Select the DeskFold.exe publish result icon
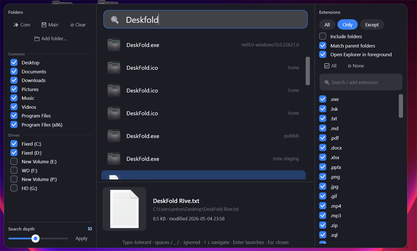This screenshot has height=251, width=417. tap(114, 136)
